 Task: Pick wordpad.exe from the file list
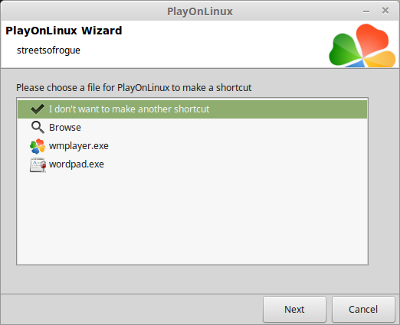192,164
